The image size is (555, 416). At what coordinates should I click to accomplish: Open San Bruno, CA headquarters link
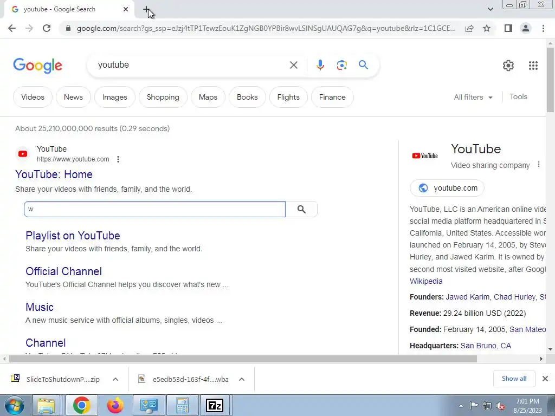(x=486, y=346)
